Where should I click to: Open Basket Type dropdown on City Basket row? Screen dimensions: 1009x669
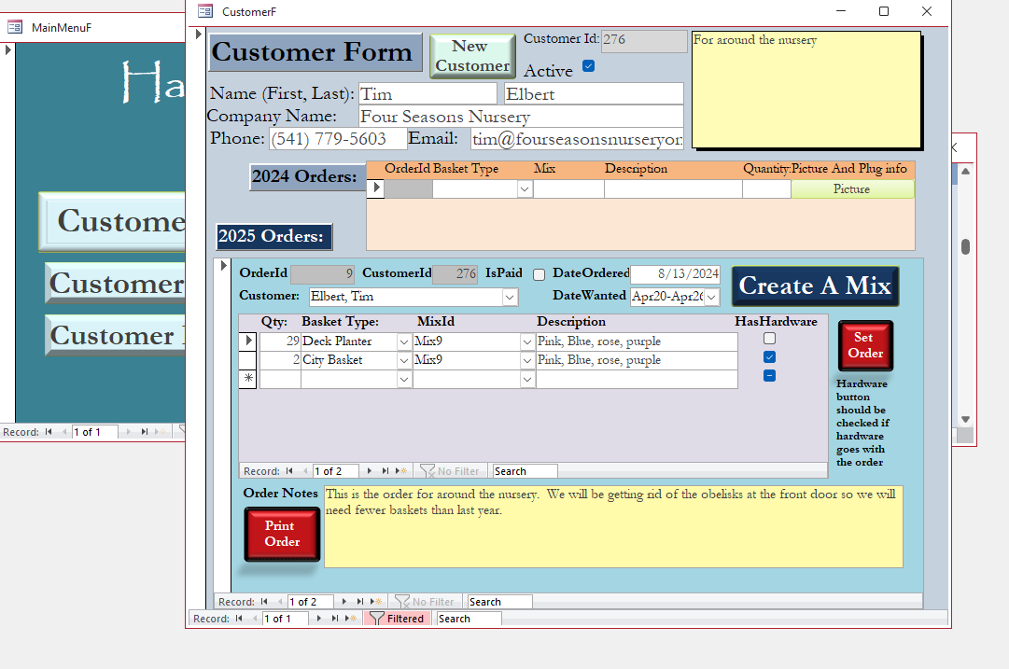coord(404,359)
